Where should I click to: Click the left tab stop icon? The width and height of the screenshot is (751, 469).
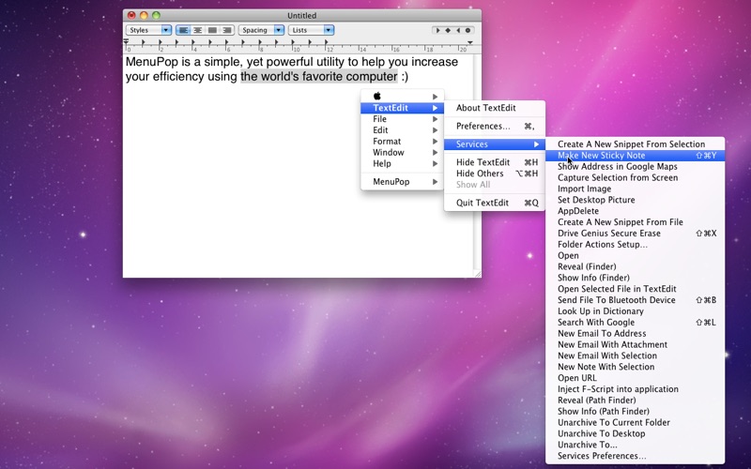437,30
